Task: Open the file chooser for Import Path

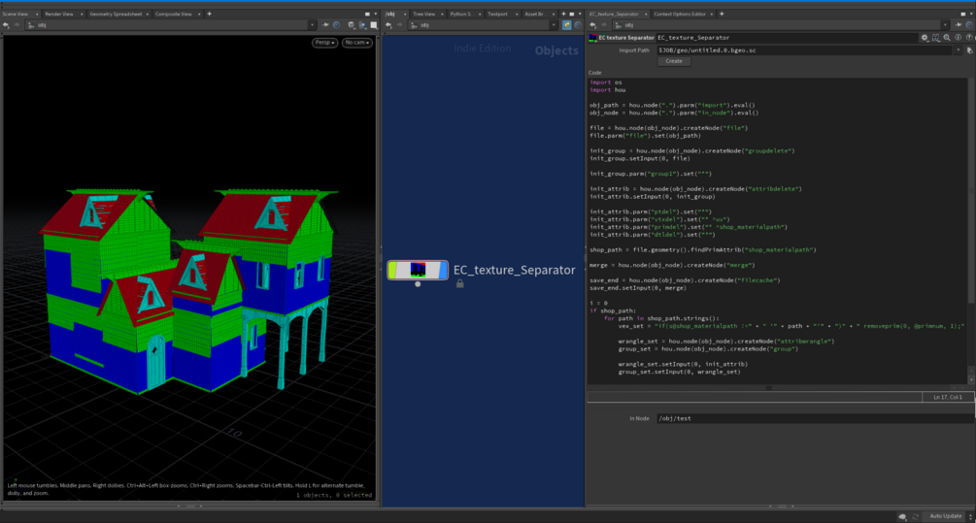Action: click(x=970, y=50)
